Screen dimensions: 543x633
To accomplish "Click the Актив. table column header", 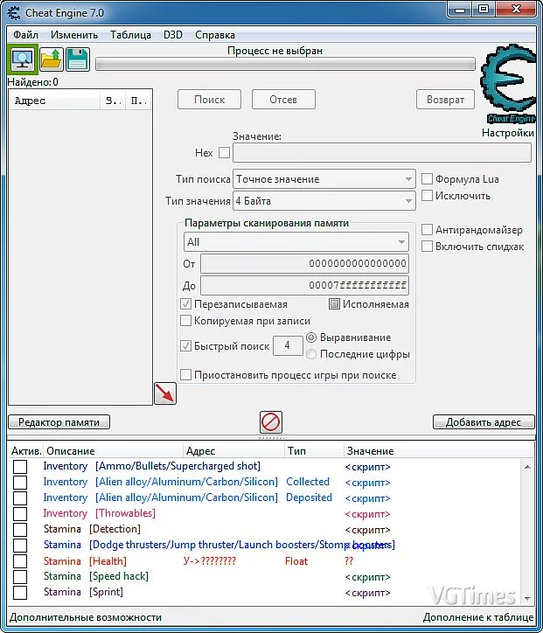I will click(26, 450).
